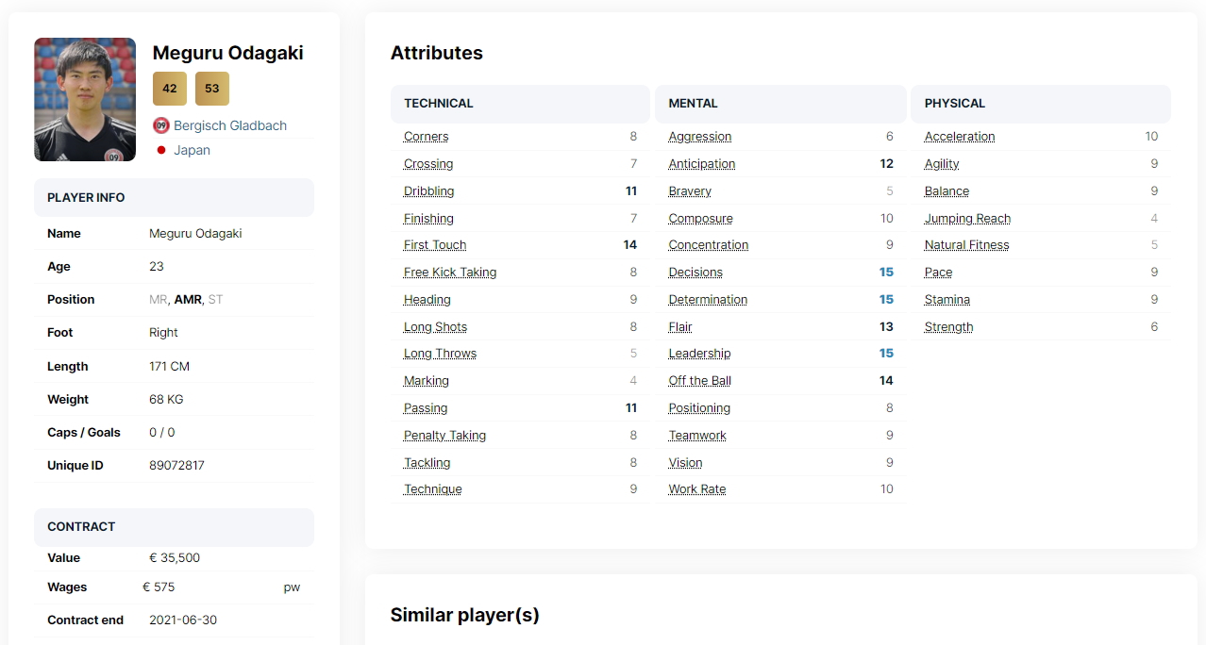Click the Jumping Reach attribute label
1206x645 pixels.
[967, 219]
